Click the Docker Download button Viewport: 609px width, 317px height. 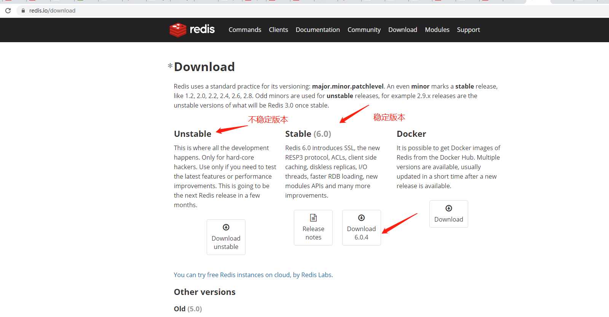(x=449, y=214)
